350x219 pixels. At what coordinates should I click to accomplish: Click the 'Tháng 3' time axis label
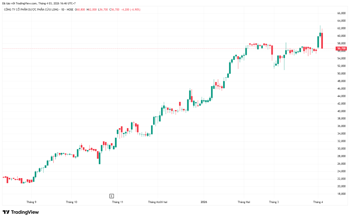tap(274, 202)
